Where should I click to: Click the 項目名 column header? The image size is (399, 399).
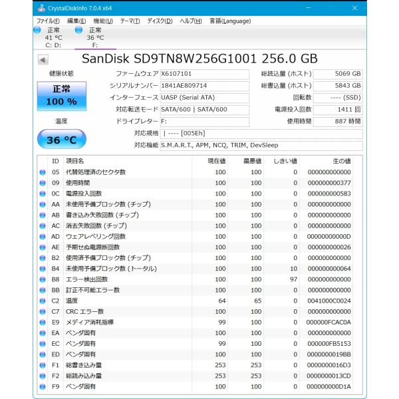(x=128, y=161)
